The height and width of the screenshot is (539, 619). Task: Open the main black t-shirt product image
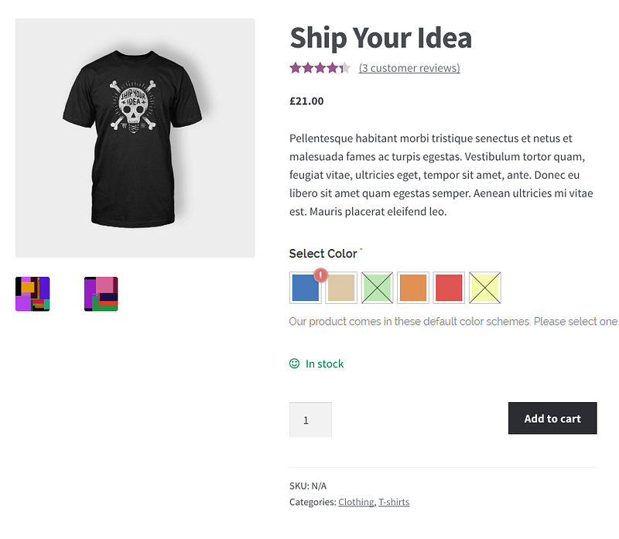tap(135, 138)
